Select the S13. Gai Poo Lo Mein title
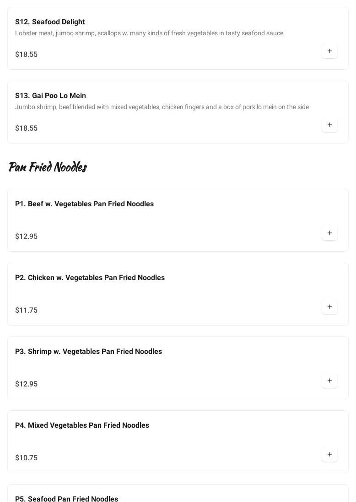 (x=50, y=96)
